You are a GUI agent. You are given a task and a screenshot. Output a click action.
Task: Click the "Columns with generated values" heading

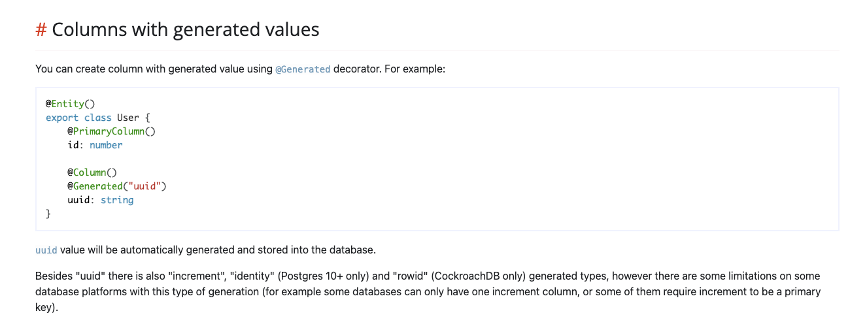pyautogui.click(x=186, y=29)
